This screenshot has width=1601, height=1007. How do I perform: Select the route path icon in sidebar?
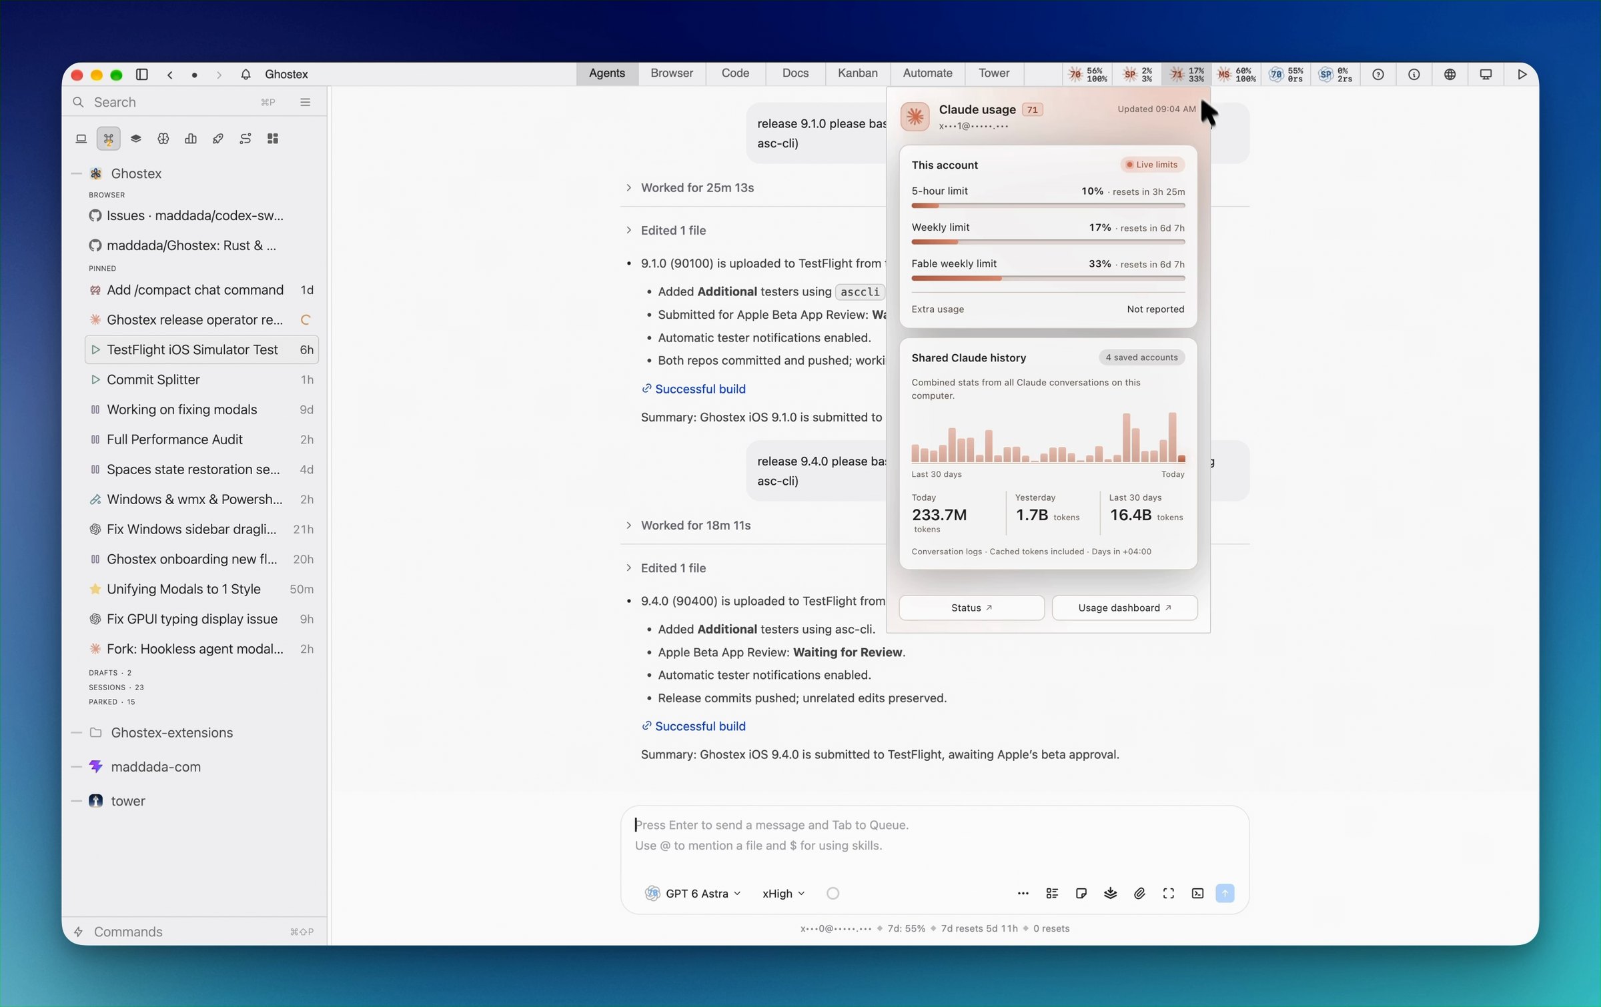pos(245,139)
